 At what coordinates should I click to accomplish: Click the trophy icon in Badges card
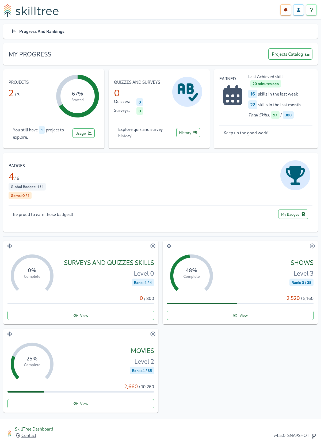coord(295,175)
